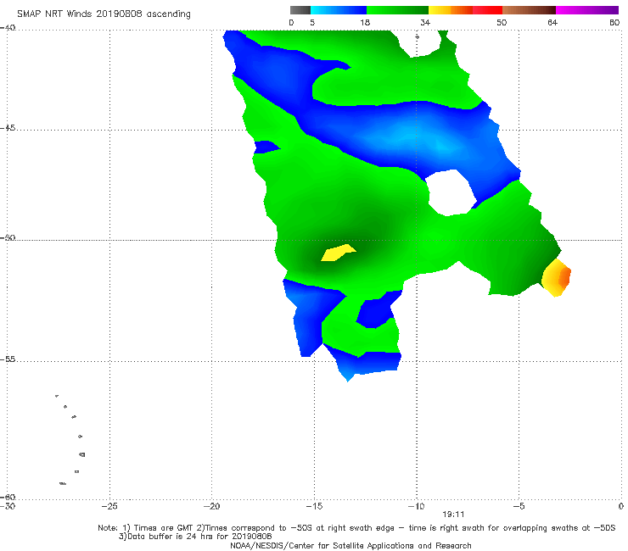Click the magenta-purple segment of the color bar

(x=587, y=10)
